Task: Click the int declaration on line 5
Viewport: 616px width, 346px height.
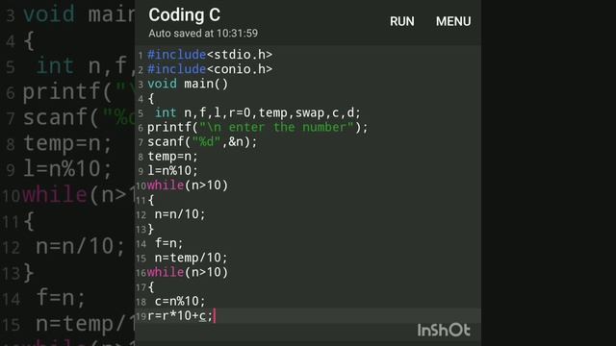Action: [x=258, y=113]
